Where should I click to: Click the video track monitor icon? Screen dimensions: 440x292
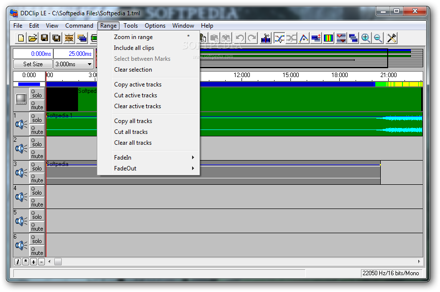pos(21,99)
